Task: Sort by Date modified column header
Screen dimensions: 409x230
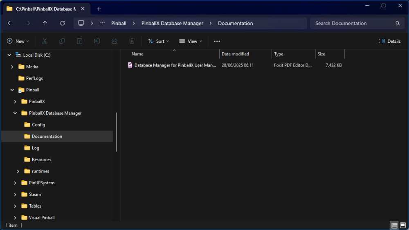Action: [x=245, y=54]
